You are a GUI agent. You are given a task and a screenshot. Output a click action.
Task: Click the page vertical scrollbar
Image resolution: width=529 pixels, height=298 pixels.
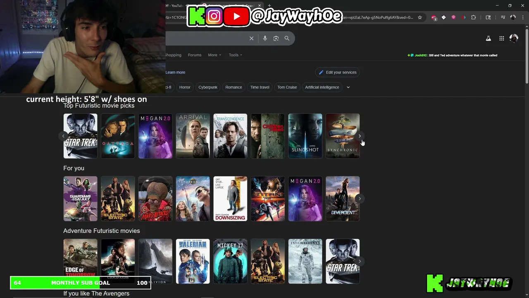(527, 56)
